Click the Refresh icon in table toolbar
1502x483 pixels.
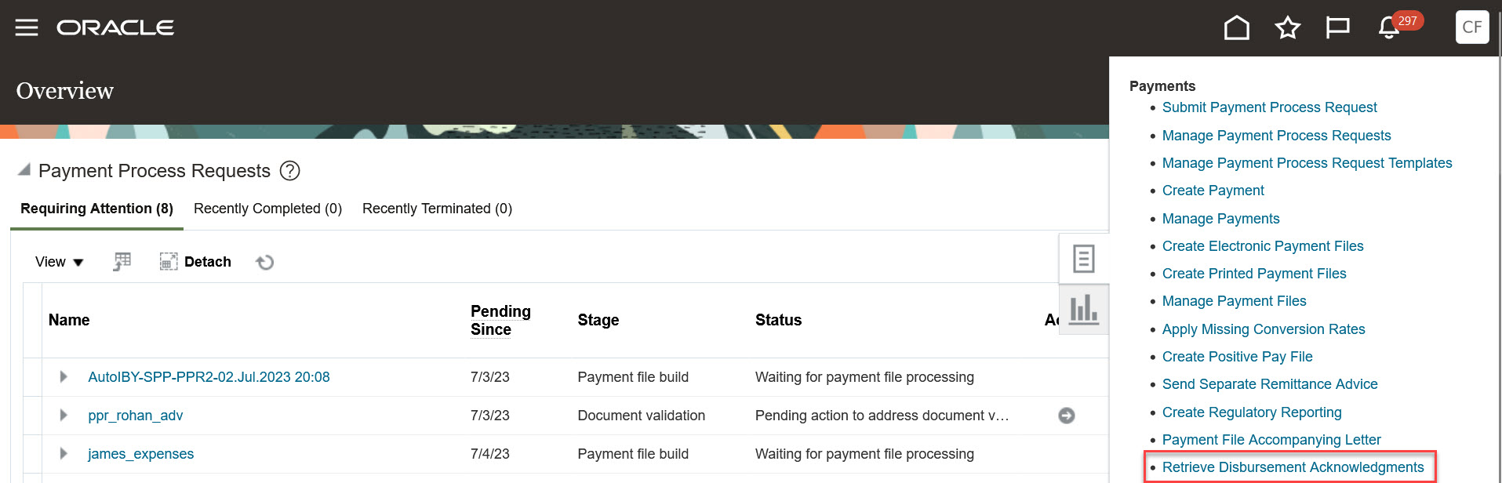coord(265,262)
